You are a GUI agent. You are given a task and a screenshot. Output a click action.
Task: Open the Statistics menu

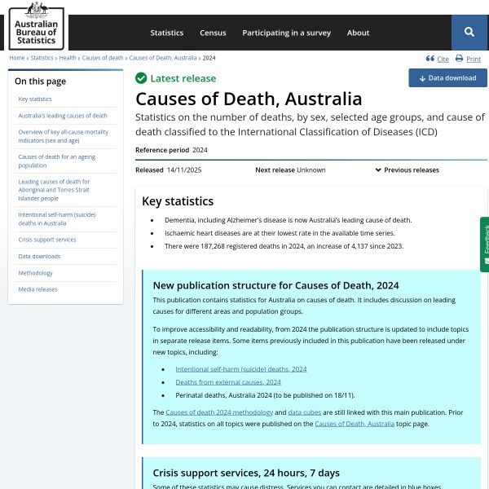166,33
